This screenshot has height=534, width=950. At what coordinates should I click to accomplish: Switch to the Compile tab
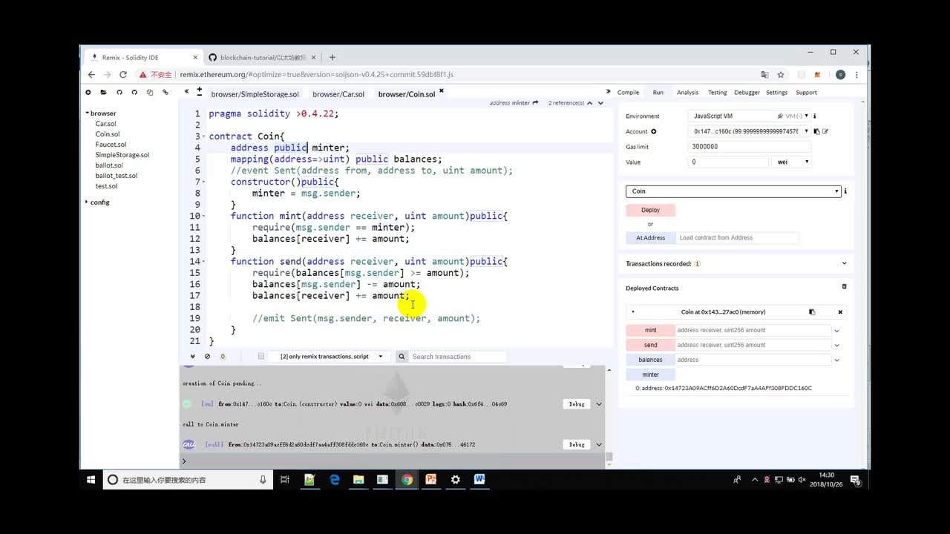click(628, 93)
